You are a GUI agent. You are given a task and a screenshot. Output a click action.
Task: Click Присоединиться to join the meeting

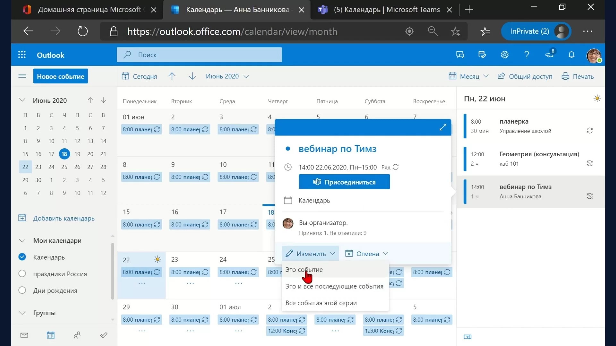pyautogui.click(x=344, y=182)
